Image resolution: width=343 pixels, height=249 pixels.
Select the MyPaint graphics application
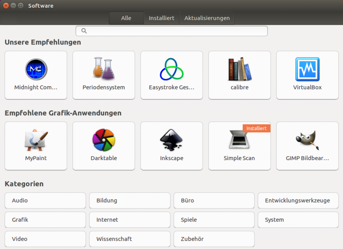36,146
